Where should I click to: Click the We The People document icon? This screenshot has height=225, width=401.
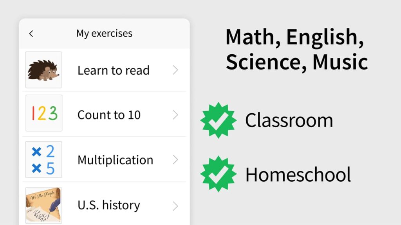(43, 205)
